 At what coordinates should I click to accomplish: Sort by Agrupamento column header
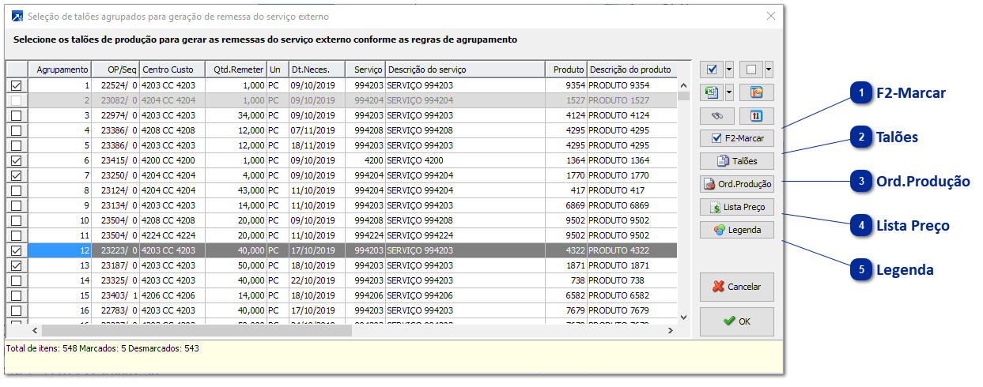tap(60, 70)
